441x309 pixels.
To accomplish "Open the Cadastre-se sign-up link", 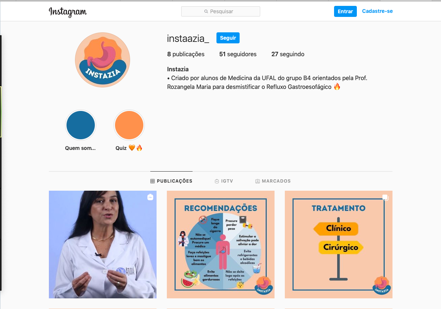I will (x=377, y=11).
